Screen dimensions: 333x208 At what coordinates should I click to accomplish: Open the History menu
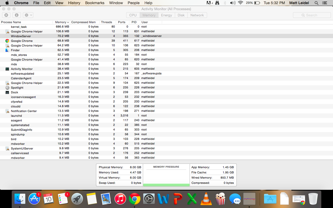tap(74, 3)
